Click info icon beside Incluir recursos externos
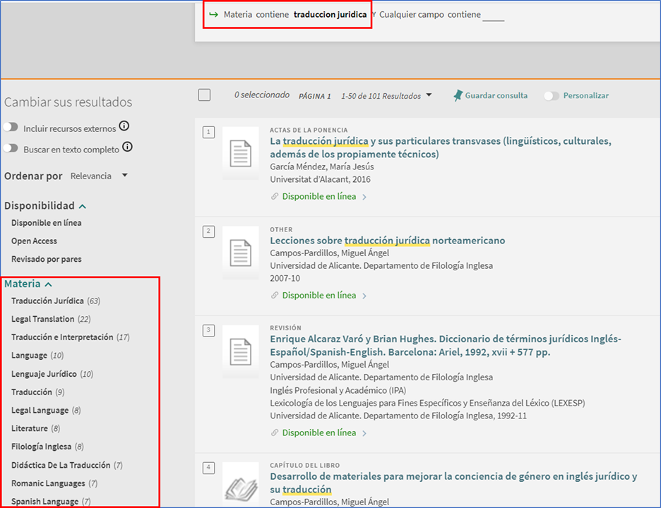 click(124, 126)
